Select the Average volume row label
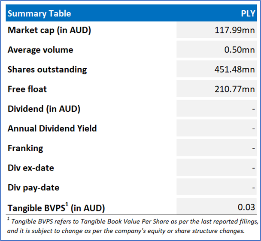261x241 pixels. [40, 50]
